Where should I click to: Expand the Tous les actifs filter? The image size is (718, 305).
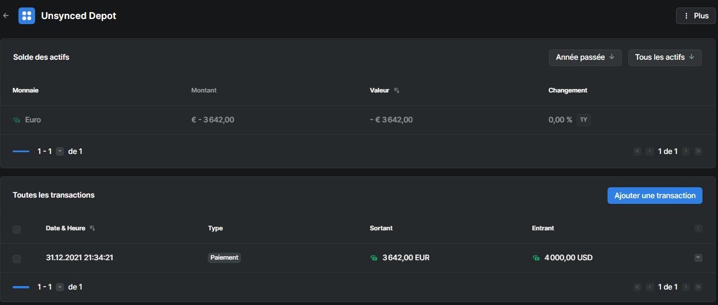click(664, 57)
